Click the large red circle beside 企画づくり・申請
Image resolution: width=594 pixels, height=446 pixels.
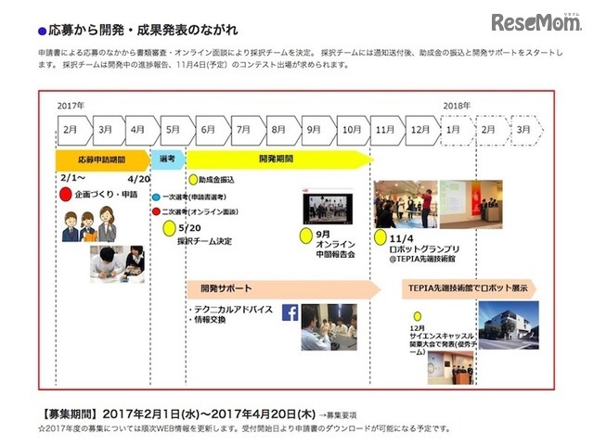64,195
